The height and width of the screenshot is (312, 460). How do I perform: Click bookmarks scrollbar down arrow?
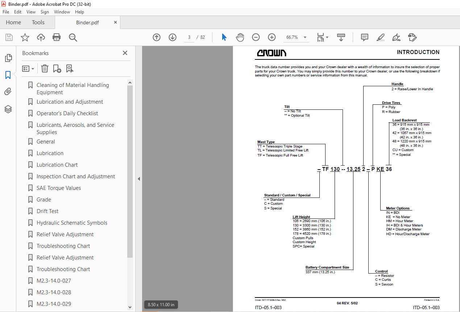pyautogui.click(x=130, y=307)
